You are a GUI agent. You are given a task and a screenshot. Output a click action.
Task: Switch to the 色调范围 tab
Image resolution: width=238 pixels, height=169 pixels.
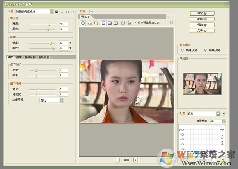[30, 57]
